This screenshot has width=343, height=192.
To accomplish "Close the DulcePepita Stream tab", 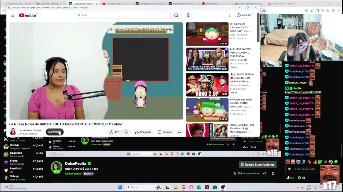I will pos(97,4).
